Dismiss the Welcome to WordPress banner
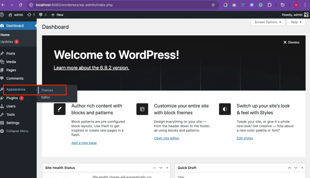Image resolution: width=310 pixels, height=178 pixels. [x=291, y=42]
